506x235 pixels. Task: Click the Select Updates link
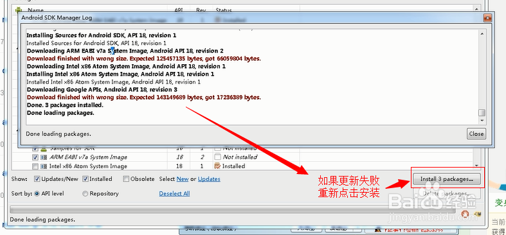pos(209,179)
